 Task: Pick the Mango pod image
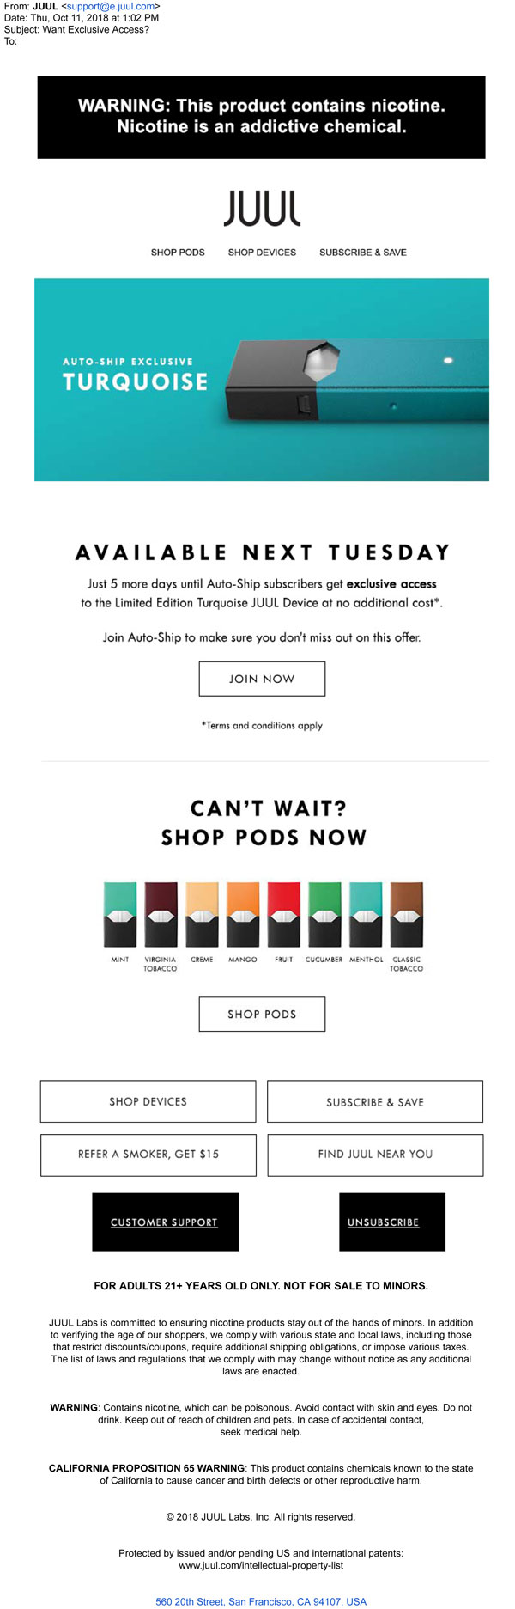point(243,914)
